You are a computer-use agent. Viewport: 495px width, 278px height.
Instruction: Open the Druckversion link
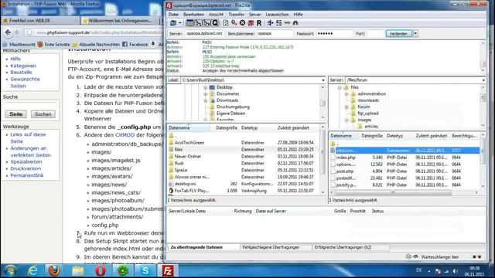pyautogui.click(x=26, y=168)
